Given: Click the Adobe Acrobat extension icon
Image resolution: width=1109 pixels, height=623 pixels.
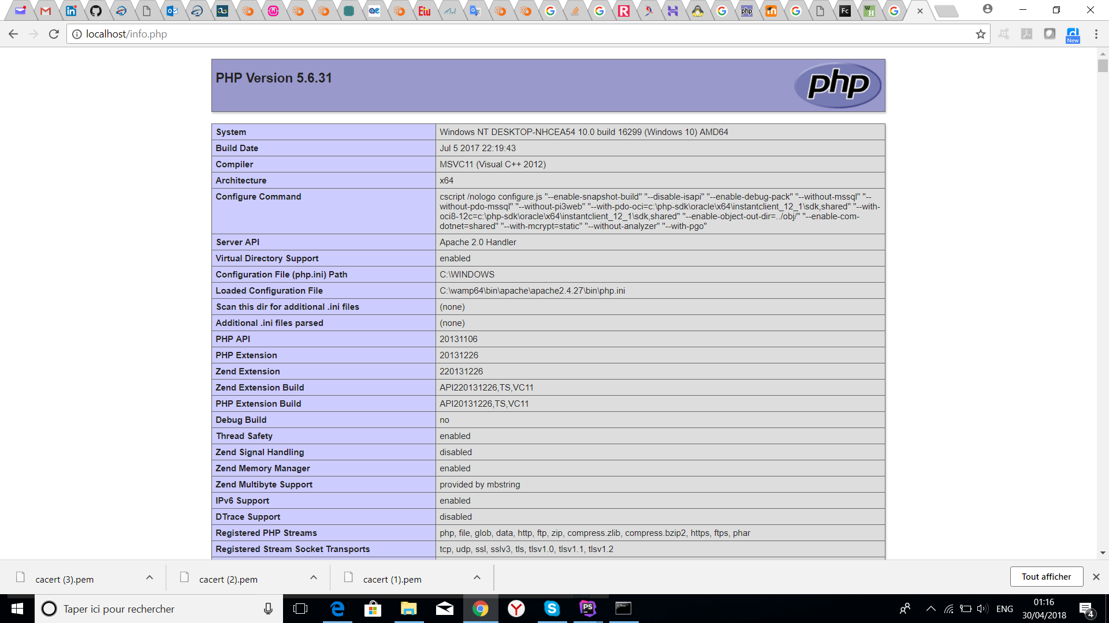Looking at the screenshot, I should [x=1026, y=34].
